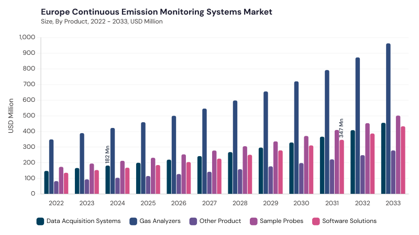Click the 2027 x-axis label
This screenshot has width=419, height=235.
pos(209,203)
